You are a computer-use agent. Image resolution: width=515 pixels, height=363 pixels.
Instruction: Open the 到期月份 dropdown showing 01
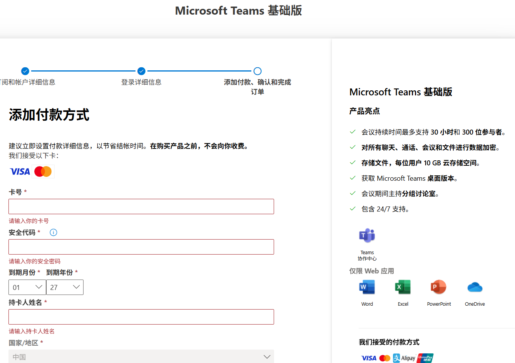[x=27, y=287]
